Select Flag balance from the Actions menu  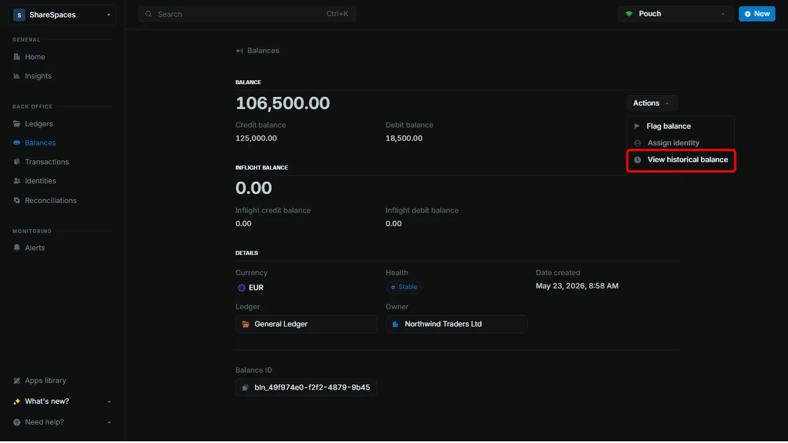pyautogui.click(x=681, y=126)
